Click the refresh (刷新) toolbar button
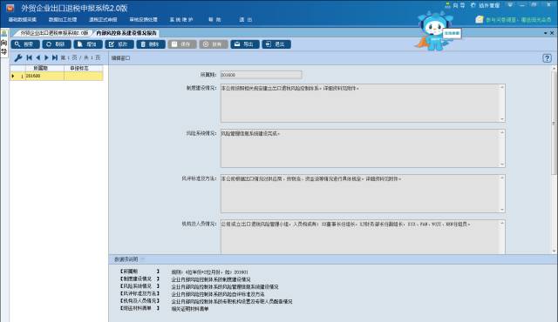558x322 pixels. pyautogui.click(x=56, y=44)
